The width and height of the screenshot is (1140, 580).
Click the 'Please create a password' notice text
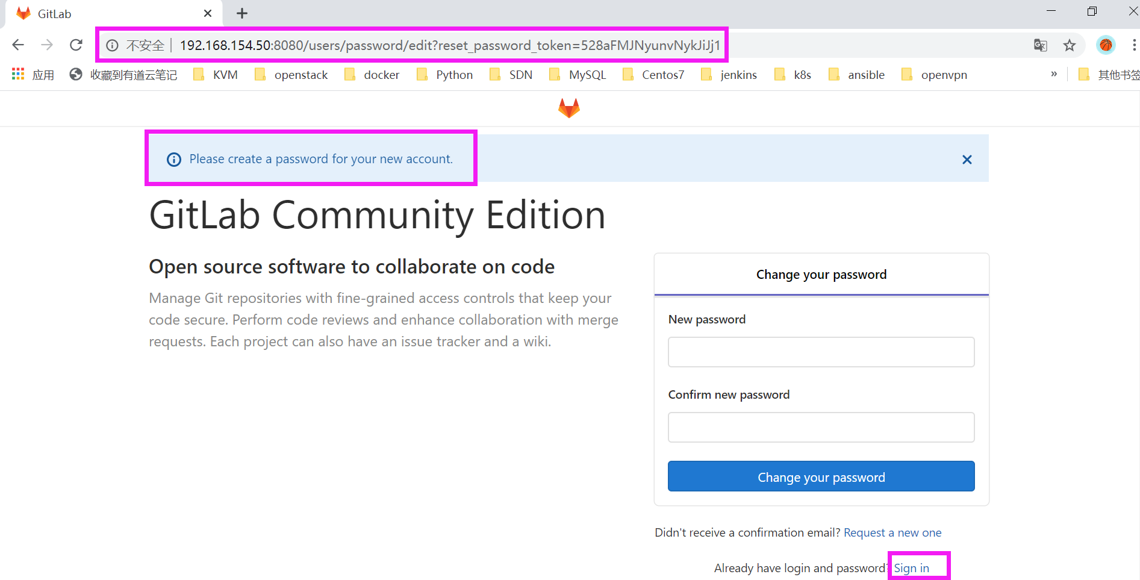click(x=321, y=159)
